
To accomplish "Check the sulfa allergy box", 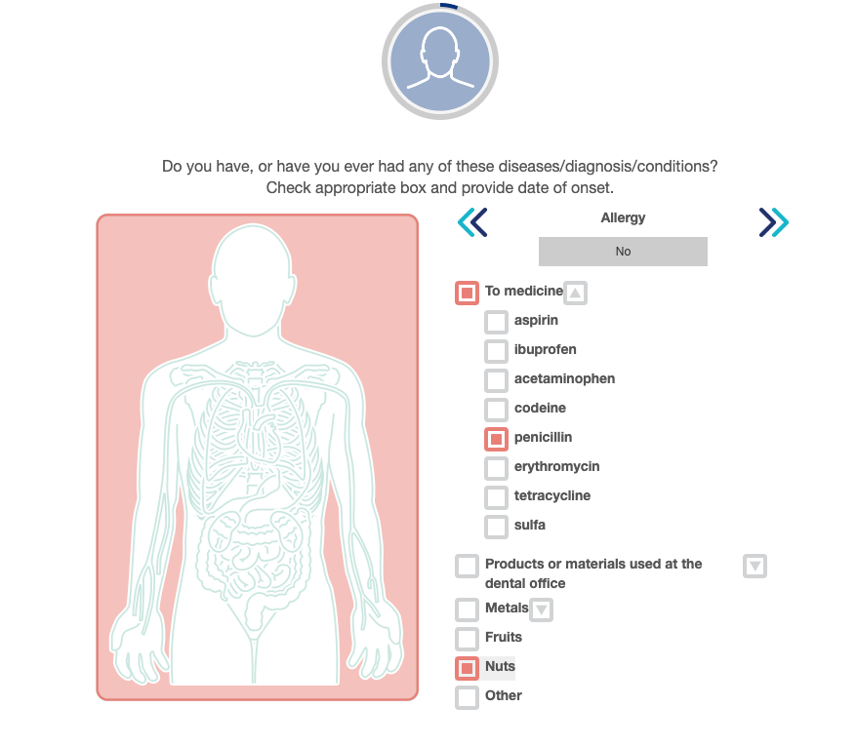I will 497,527.
